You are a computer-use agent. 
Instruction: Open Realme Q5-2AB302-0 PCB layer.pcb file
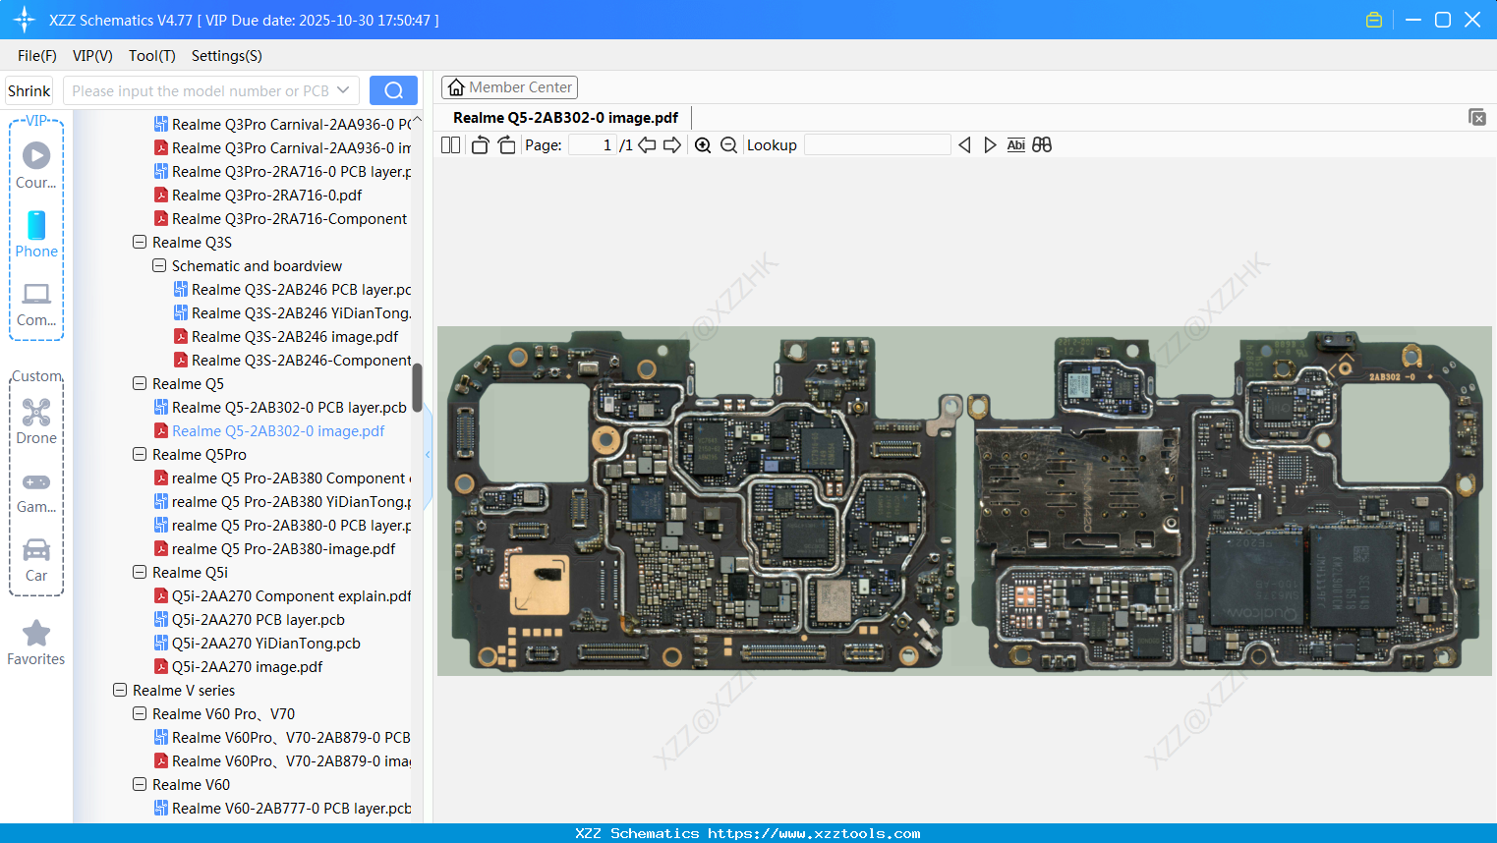288,408
